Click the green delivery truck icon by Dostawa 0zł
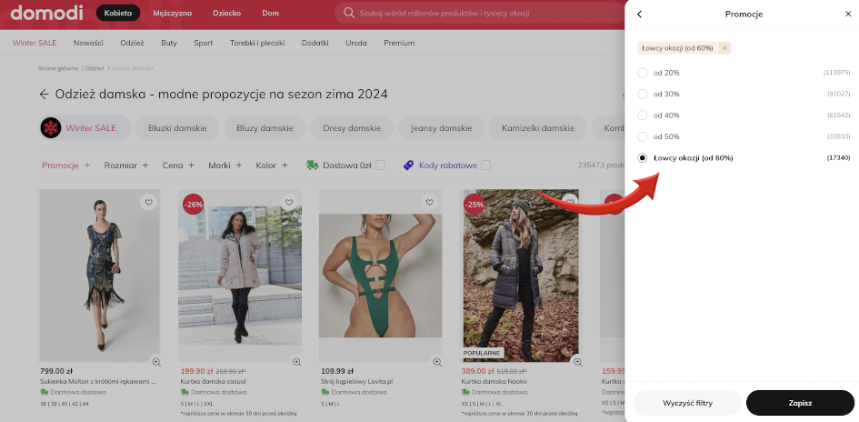 click(x=313, y=165)
